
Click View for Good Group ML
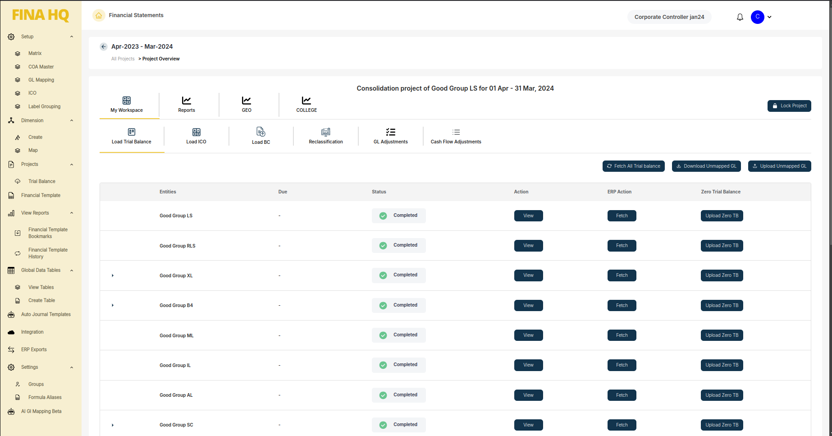tap(528, 335)
